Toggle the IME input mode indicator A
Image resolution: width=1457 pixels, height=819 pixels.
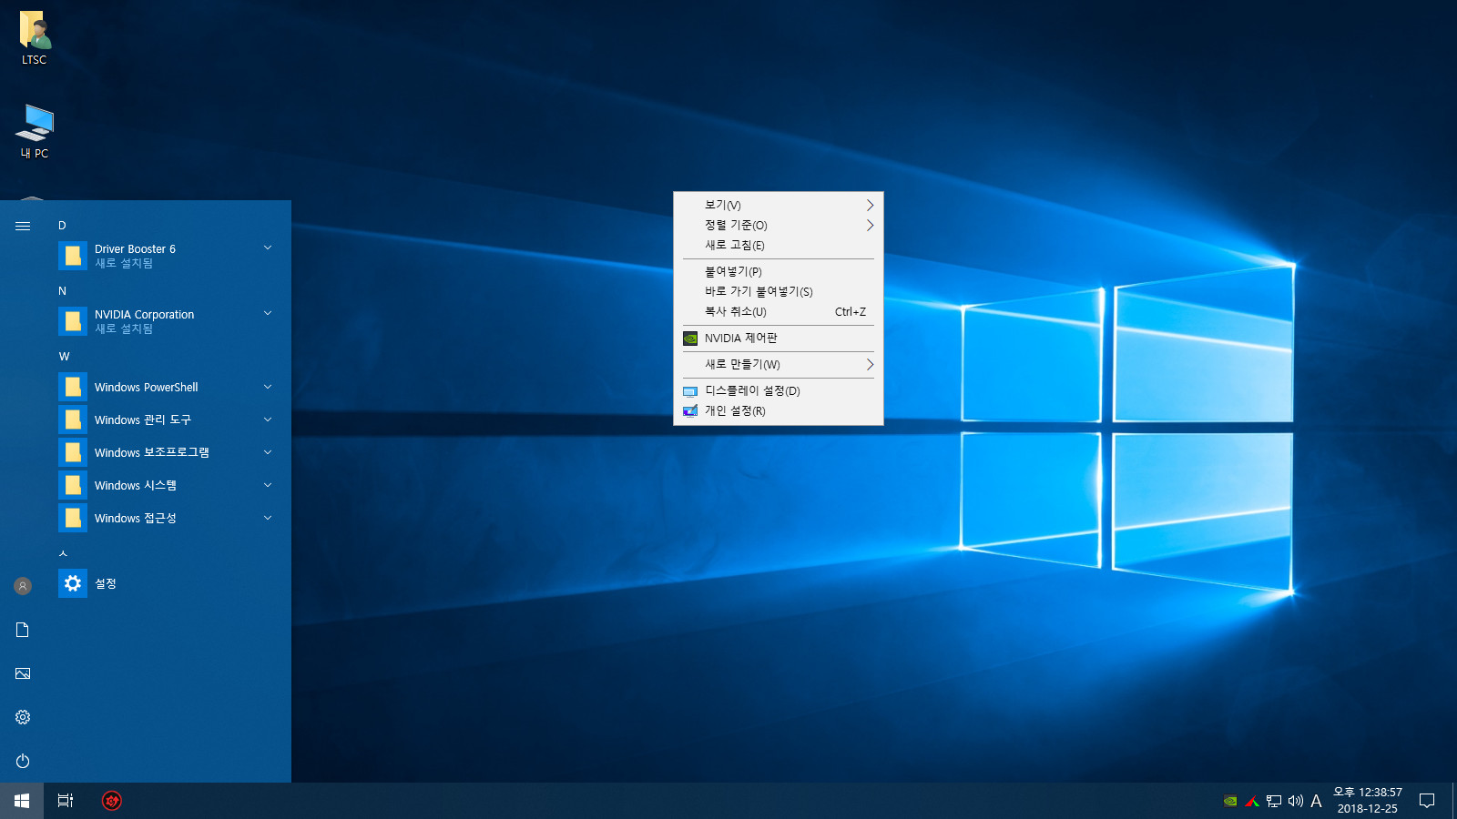pyautogui.click(x=1316, y=801)
